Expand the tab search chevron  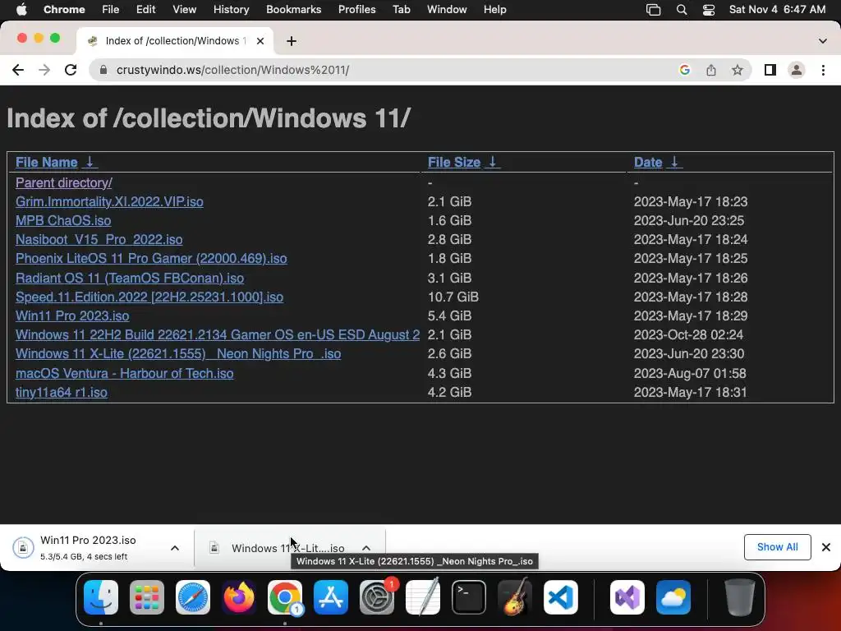[823, 41]
